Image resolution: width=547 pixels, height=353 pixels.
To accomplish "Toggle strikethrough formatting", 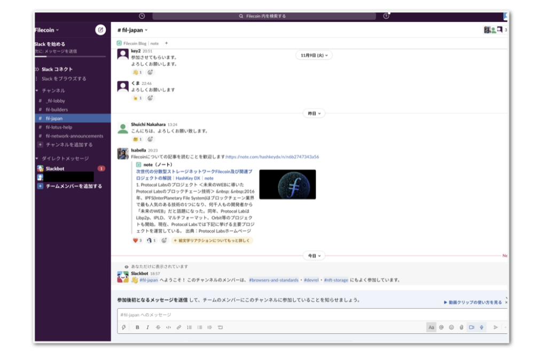I will click(x=158, y=327).
